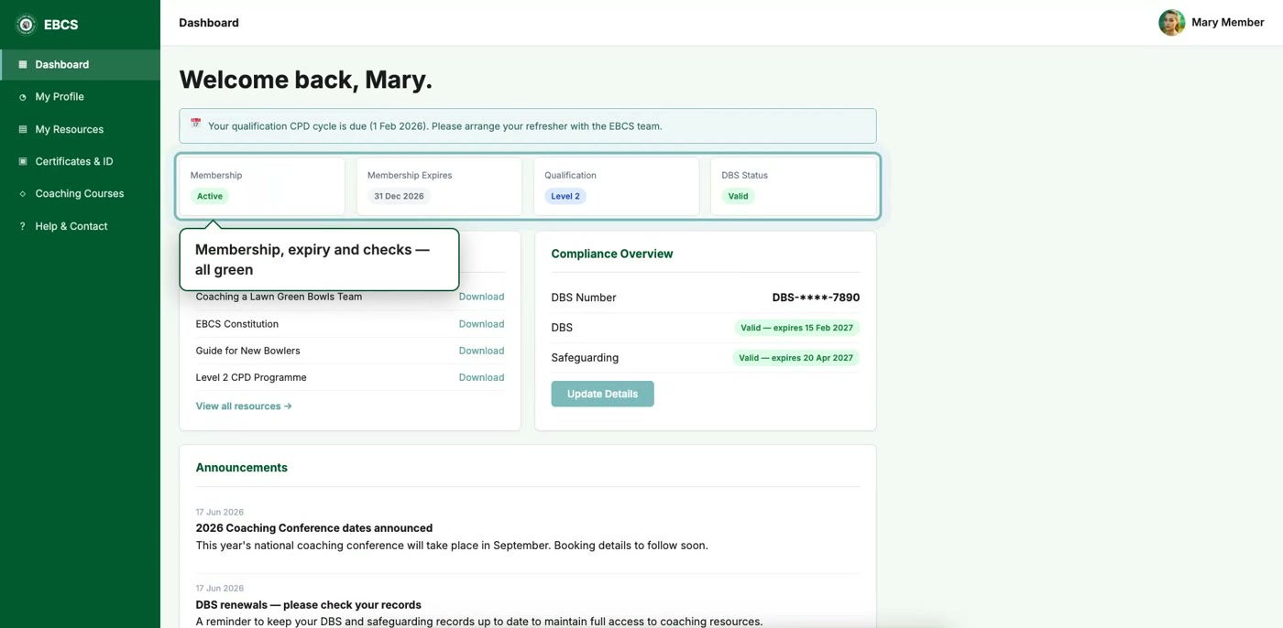Click the EBCS brand name text
This screenshot has height=628, width=1283.
click(x=61, y=25)
